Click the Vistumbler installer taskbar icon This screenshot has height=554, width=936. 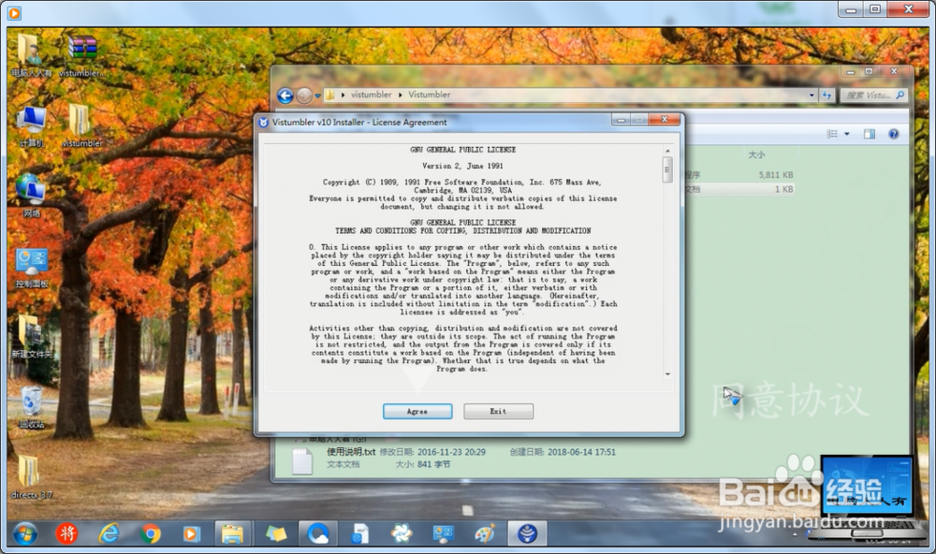click(527, 533)
